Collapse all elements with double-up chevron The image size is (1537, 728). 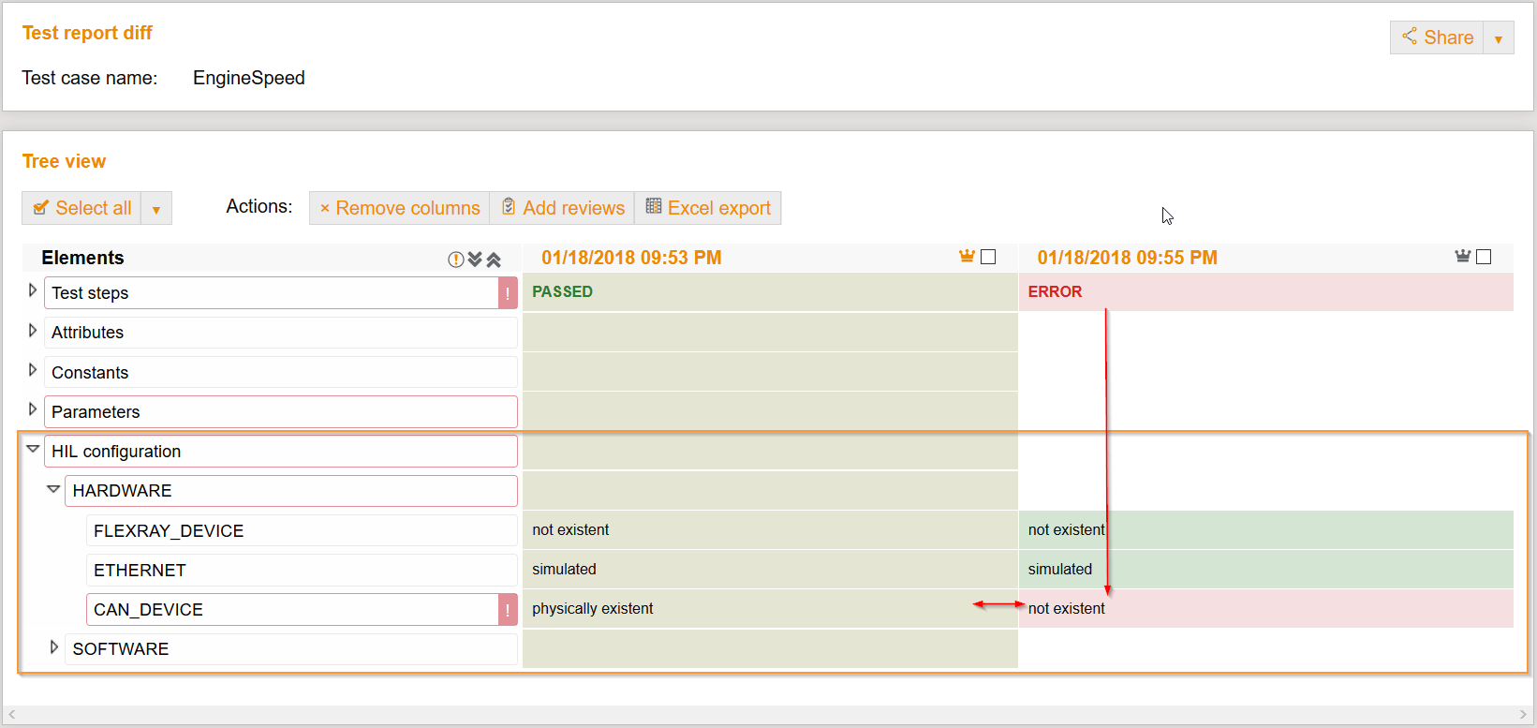[x=494, y=260]
